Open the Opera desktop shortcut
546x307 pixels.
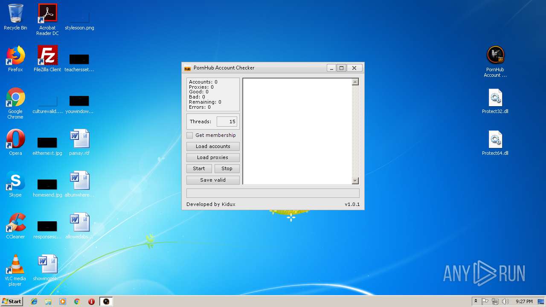click(x=15, y=142)
